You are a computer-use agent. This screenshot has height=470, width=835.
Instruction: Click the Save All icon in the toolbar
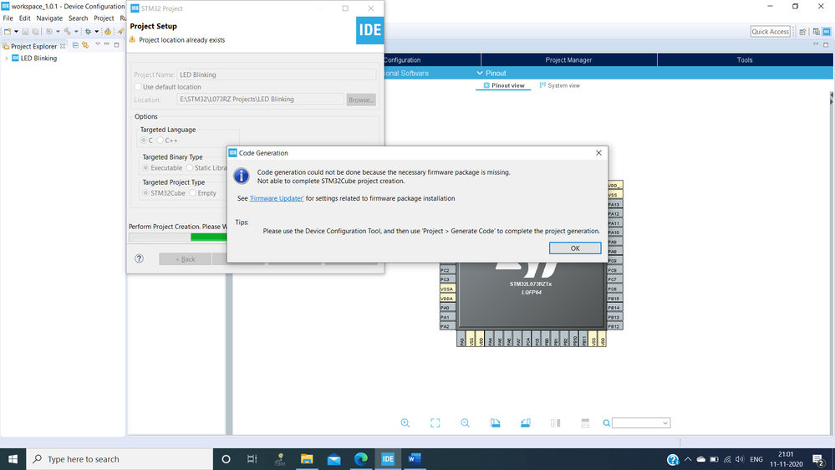[x=36, y=32]
